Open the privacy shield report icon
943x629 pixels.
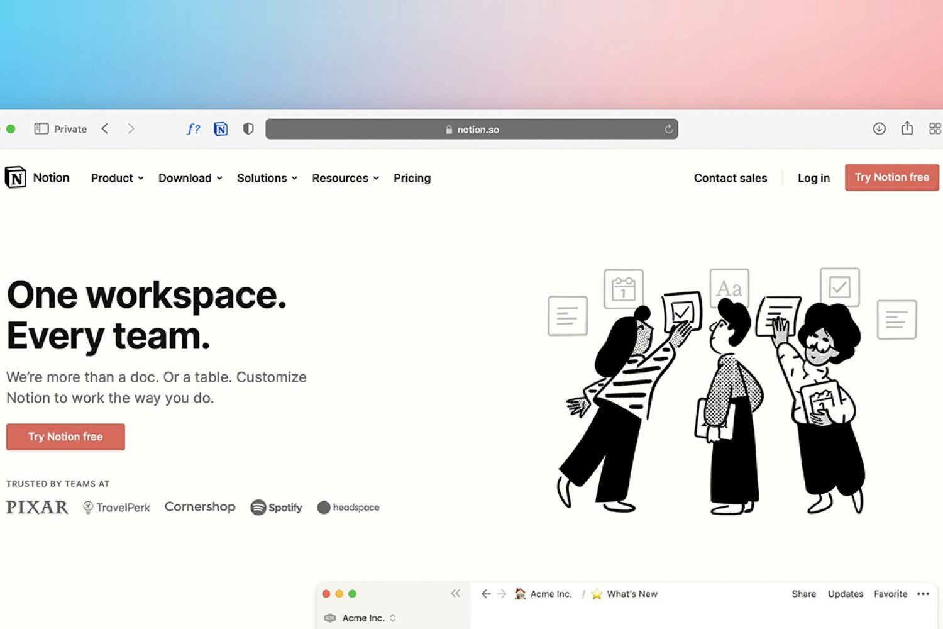point(248,129)
